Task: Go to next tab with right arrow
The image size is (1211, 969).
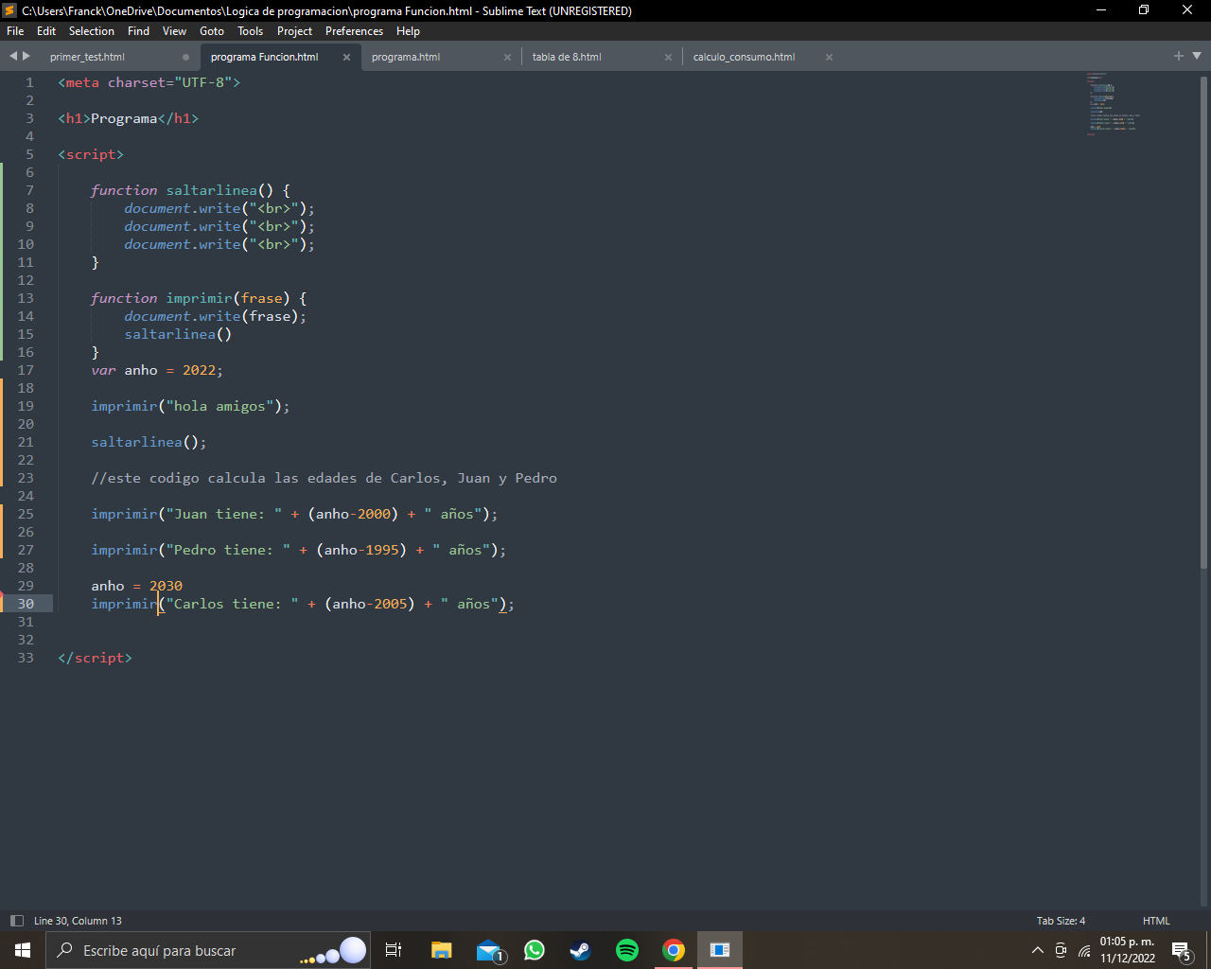Action: coord(26,56)
